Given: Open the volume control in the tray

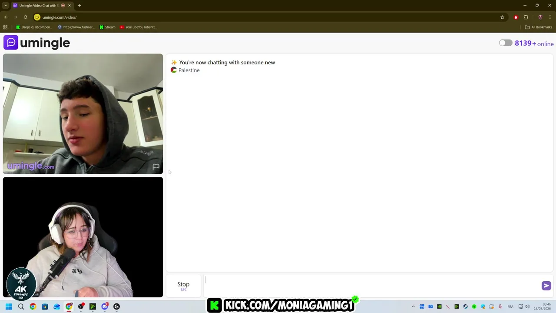Looking at the screenshot, I should point(527,306).
